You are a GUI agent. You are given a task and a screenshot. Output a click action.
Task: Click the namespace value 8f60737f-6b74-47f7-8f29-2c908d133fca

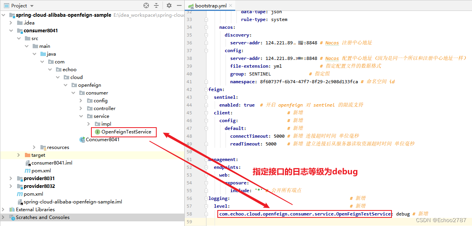coord(309,82)
